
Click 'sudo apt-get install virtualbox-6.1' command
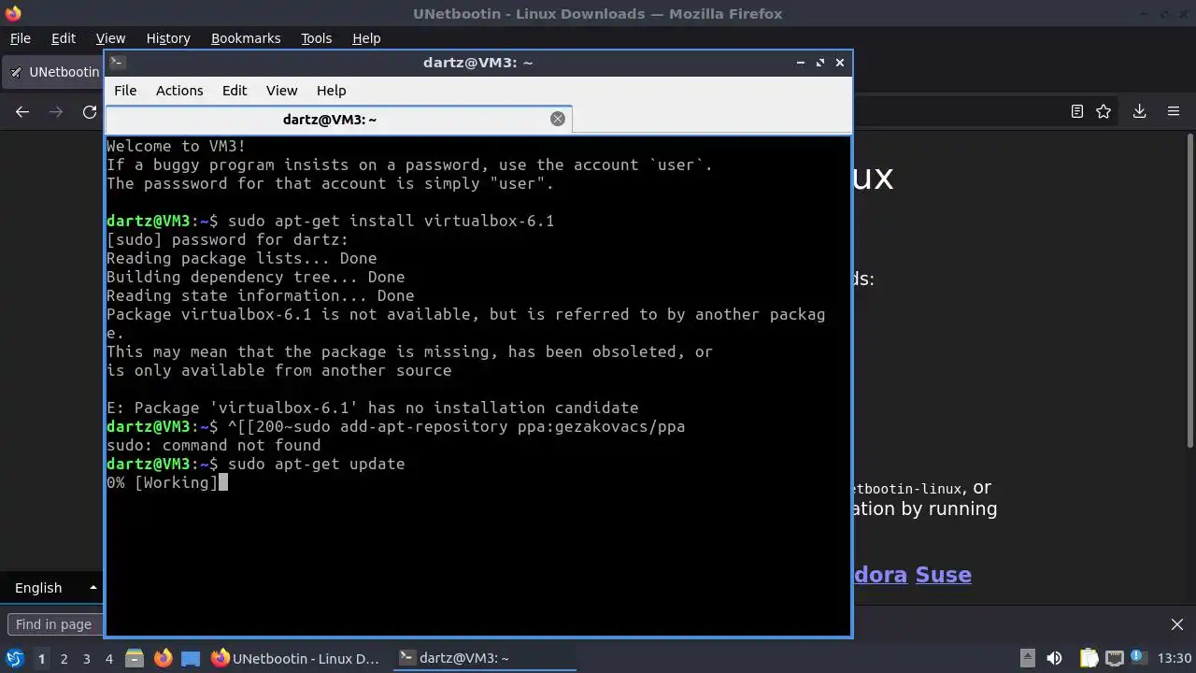point(391,221)
